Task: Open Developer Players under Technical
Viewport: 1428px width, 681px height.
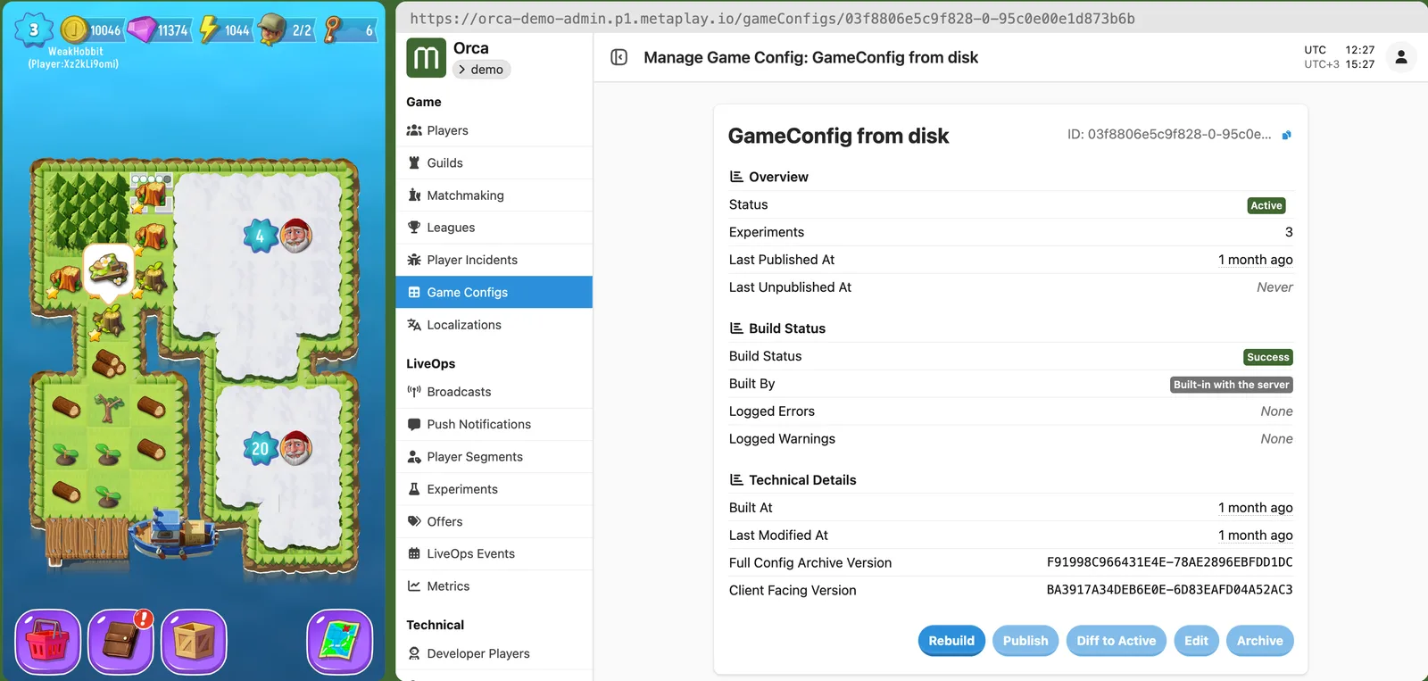Action: (x=494, y=653)
